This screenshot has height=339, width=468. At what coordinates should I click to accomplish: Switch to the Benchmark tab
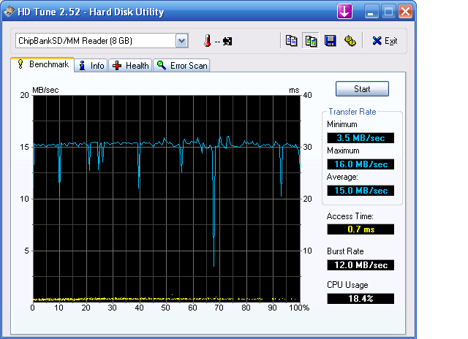[x=42, y=64]
